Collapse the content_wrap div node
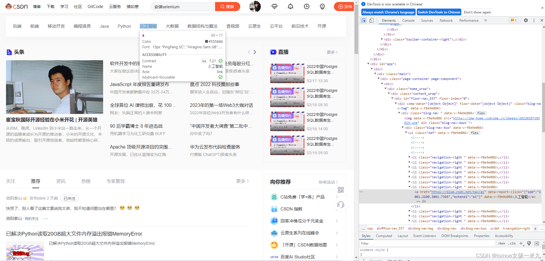 tap(389, 93)
